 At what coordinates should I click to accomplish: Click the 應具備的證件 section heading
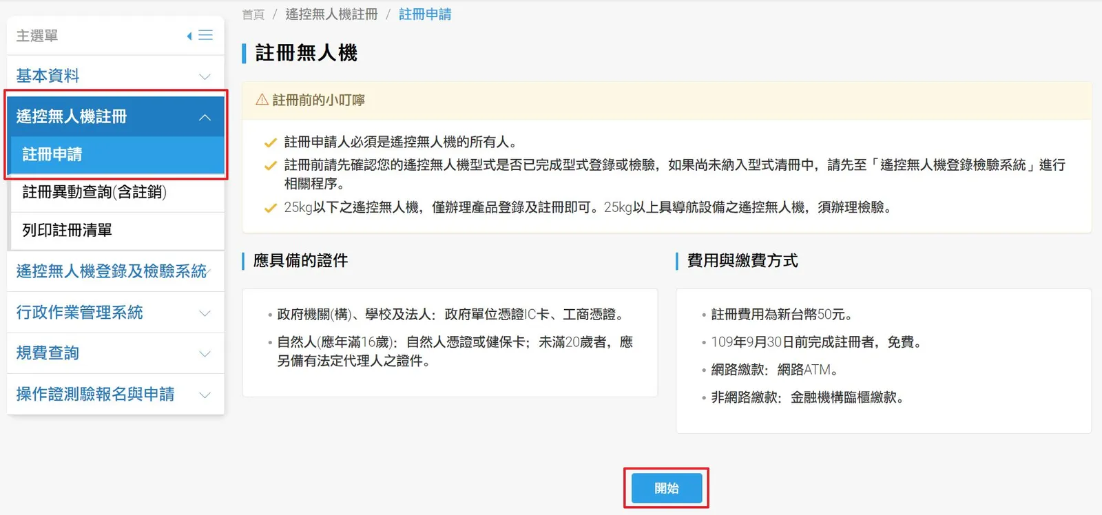[301, 260]
